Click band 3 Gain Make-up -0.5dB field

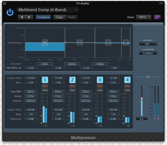point(86,68)
